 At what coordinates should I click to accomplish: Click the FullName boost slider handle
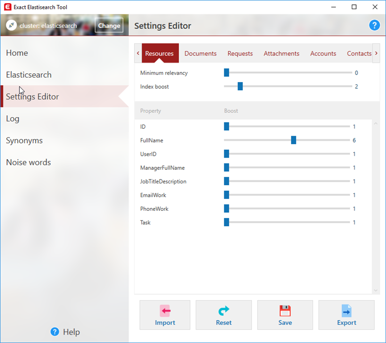[x=293, y=140]
